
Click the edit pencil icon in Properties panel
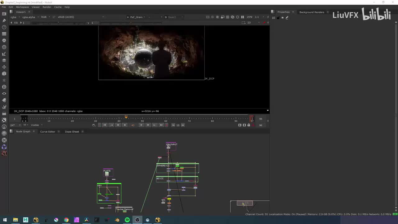point(287,18)
